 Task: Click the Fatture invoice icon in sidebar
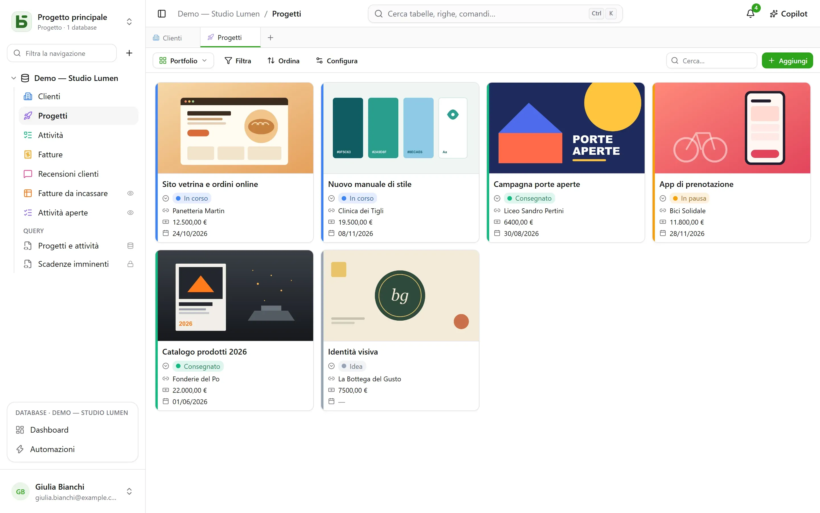[x=28, y=154]
